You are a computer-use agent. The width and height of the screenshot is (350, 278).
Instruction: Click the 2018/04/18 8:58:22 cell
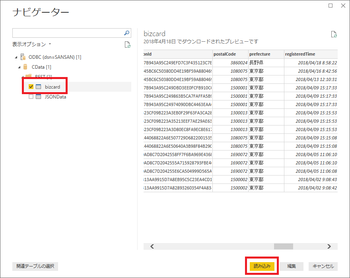pos(311,63)
